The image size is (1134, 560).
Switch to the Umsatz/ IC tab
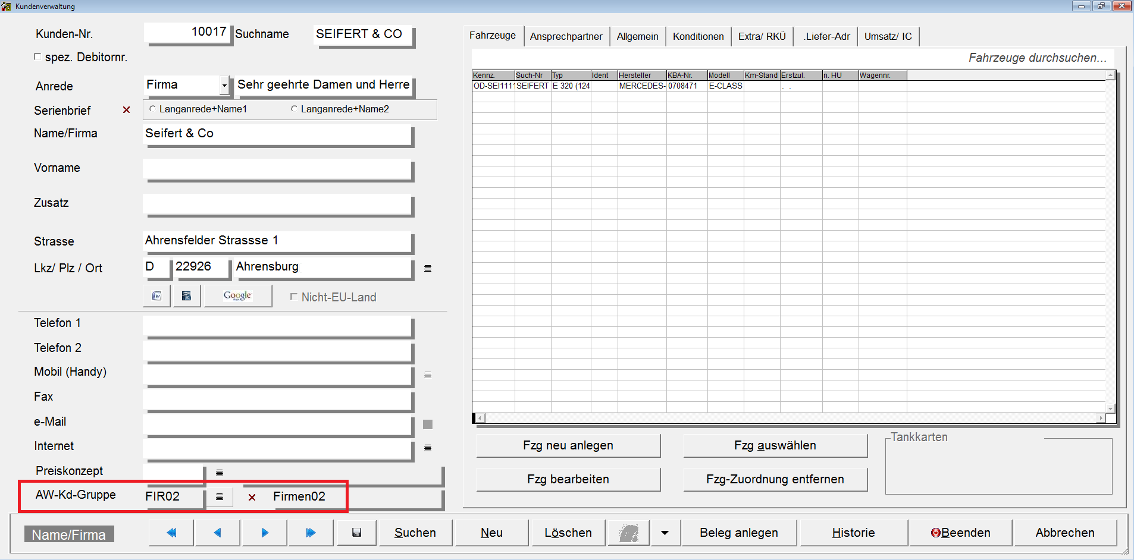coord(888,36)
